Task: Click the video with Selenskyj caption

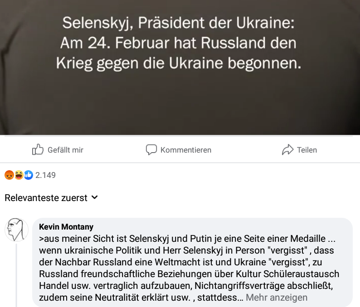Action: point(180,67)
